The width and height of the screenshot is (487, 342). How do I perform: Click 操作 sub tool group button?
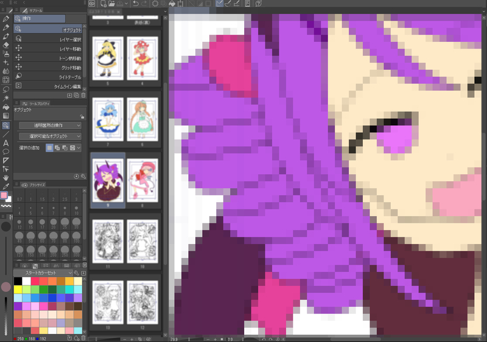pyautogui.click(x=40, y=19)
